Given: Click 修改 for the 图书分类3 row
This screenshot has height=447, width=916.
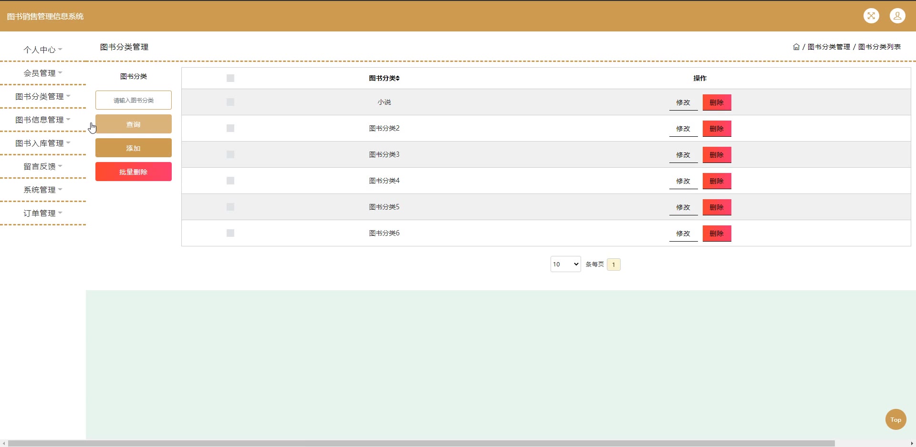Looking at the screenshot, I should 683,155.
